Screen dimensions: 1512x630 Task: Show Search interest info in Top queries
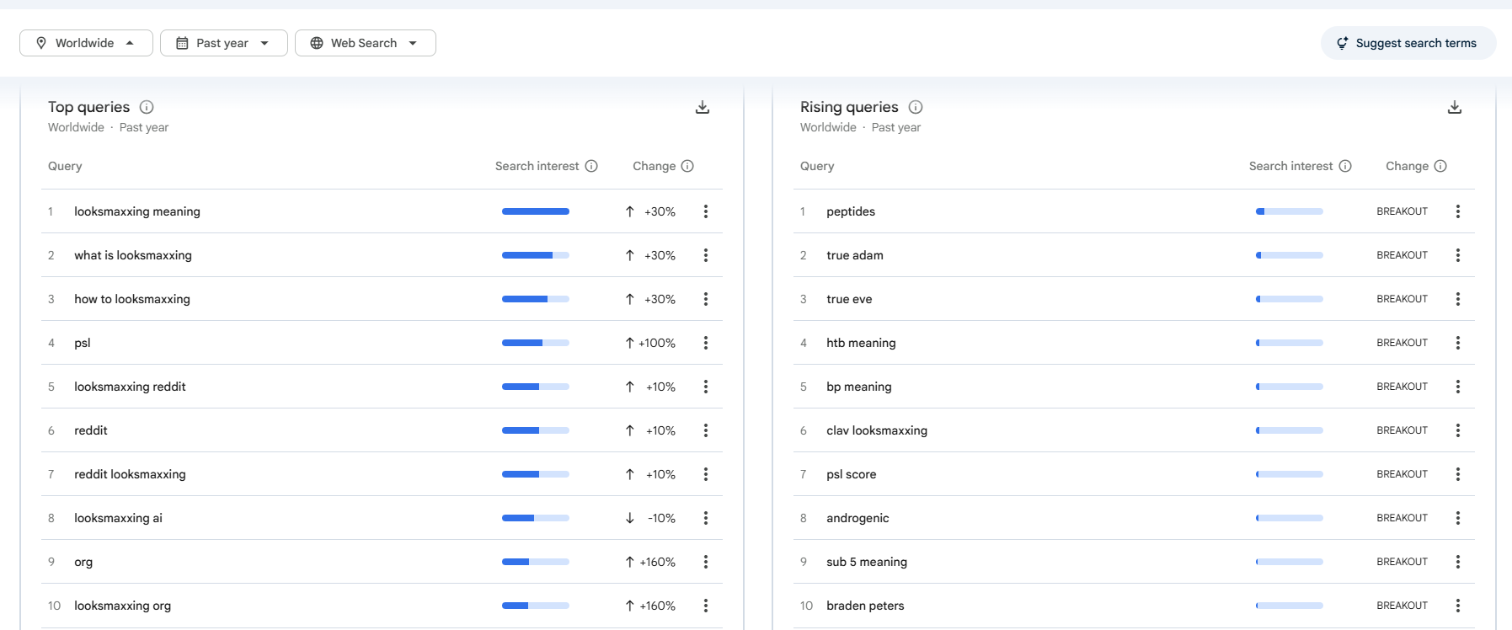[591, 166]
